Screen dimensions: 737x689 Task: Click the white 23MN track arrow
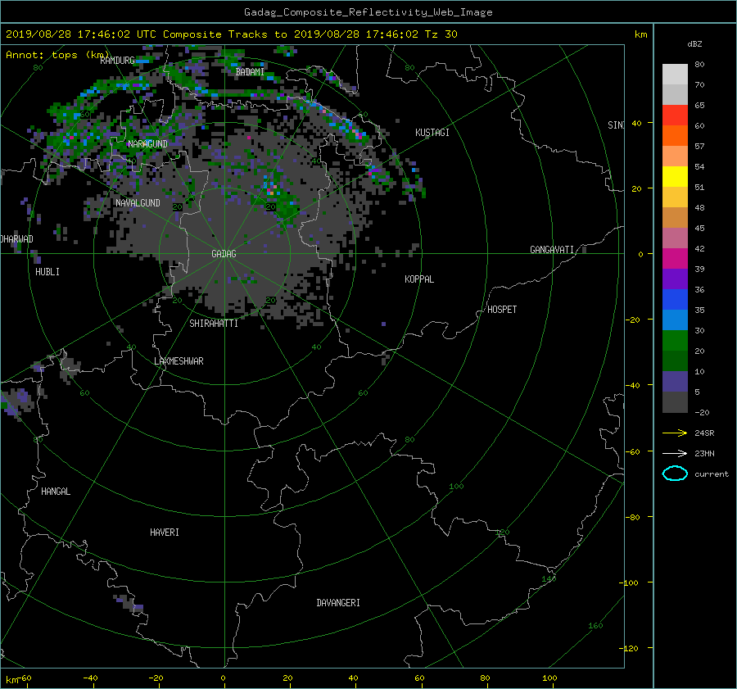click(x=675, y=453)
